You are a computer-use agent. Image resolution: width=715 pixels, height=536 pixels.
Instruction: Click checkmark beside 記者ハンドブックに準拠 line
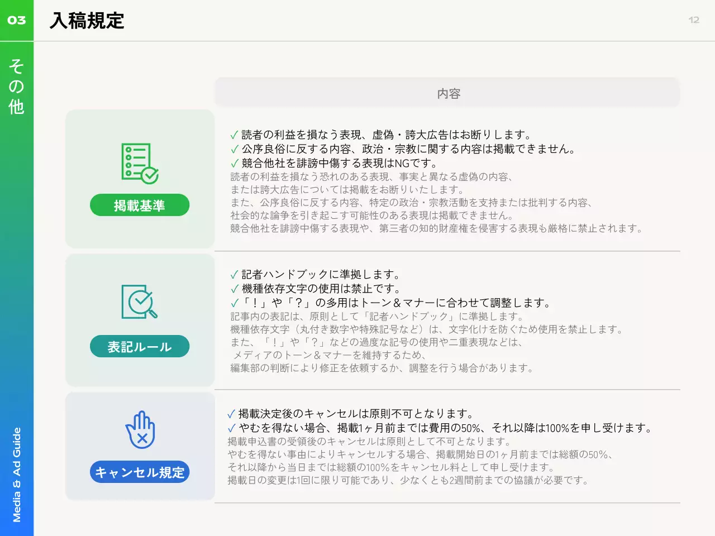(235, 275)
